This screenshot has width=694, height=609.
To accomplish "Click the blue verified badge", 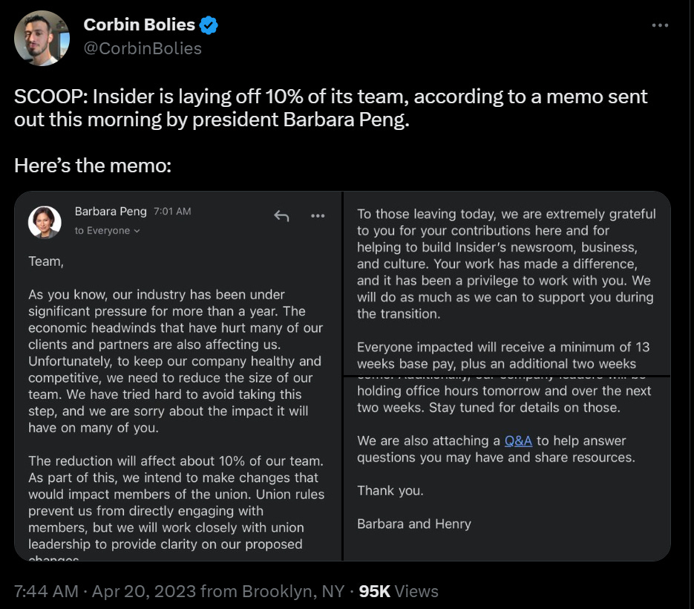I will 209,25.
